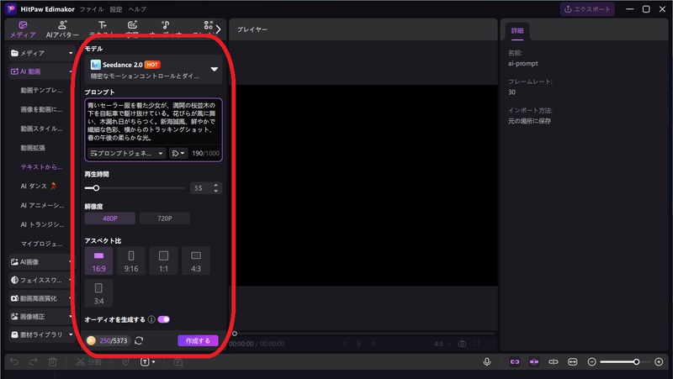Open the Seedance 2.0 model dropdown
The image size is (673, 379).
coord(153,70)
